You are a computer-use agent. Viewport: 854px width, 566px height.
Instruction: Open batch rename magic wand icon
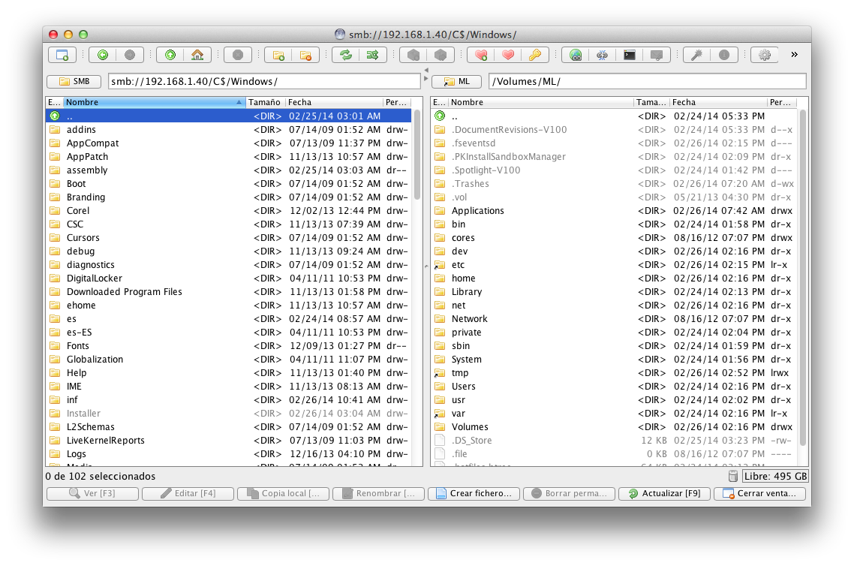tap(697, 55)
